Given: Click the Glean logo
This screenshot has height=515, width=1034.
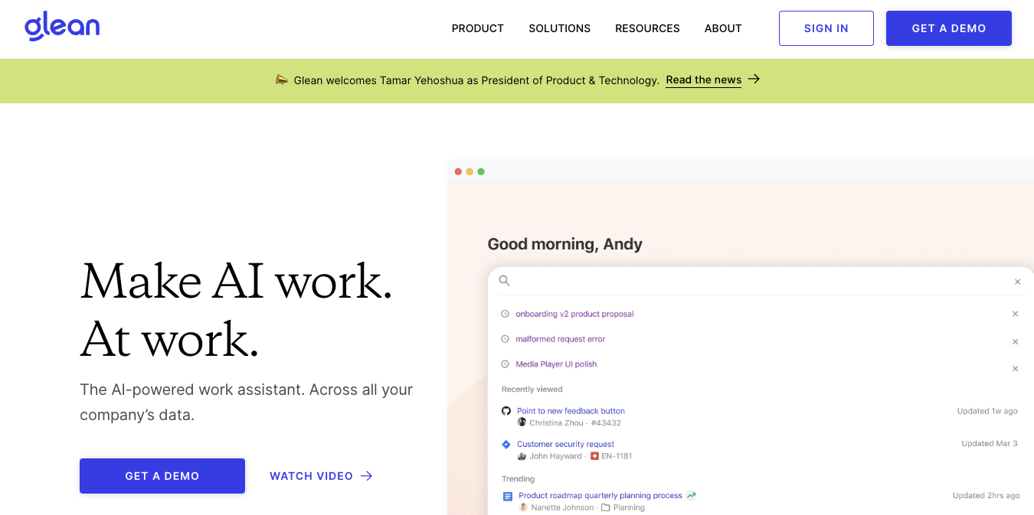Looking at the screenshot, I should pyautogui.click(x=62, y=26).
